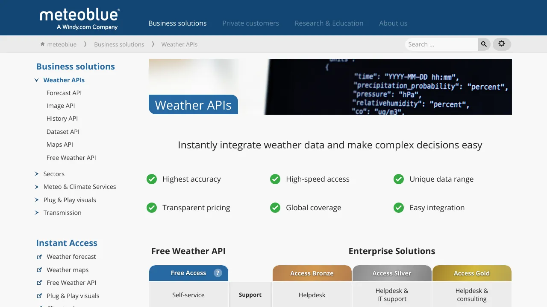Click the Support row label
Viewport: 547px width, 307px height.
click(x=250, y=295)
